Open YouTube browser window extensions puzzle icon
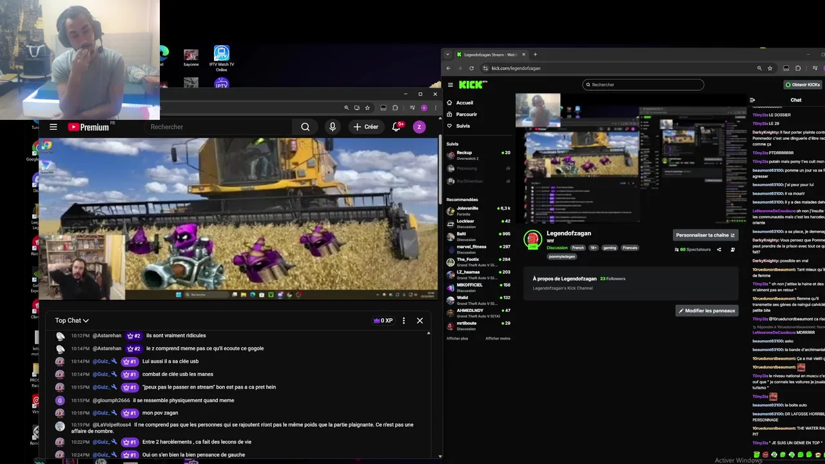825x464 pixels. (x=395, y=108)
